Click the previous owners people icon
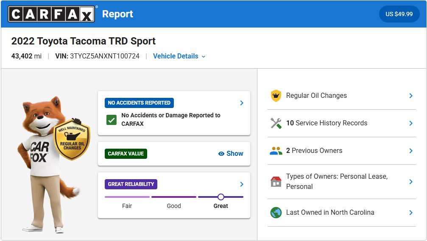427x241 pixels. point(276,151)
